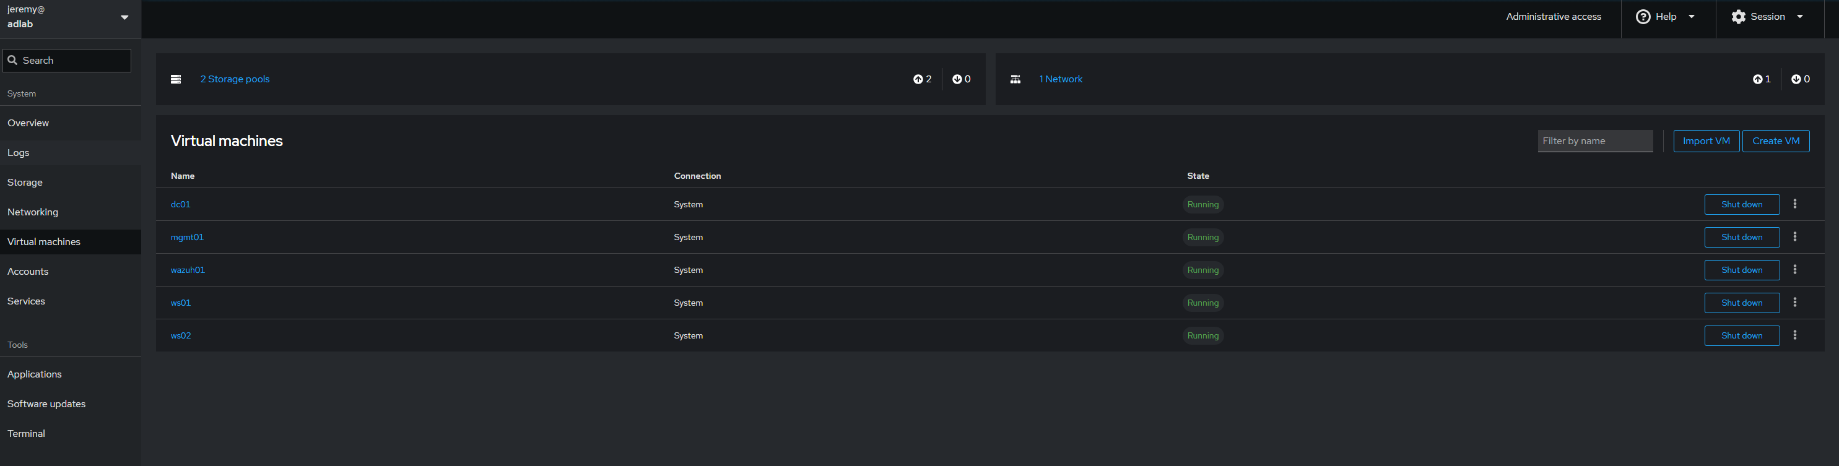This screenshot has height=466, width=1839.
Task: Focus the Filter by name field
Action: [1595, 140]
